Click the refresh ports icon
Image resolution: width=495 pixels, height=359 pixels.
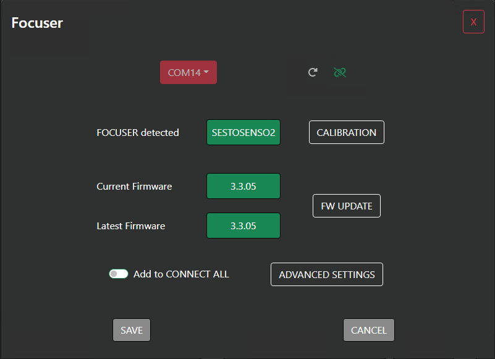[x=313, y=72]
